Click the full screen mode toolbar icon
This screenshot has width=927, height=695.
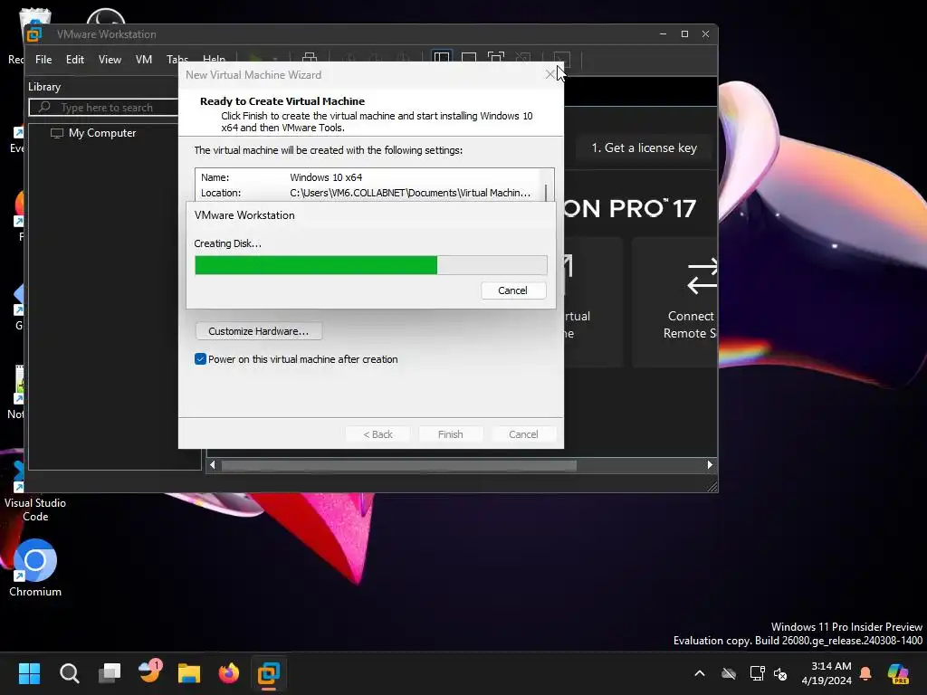click(496, 58)
